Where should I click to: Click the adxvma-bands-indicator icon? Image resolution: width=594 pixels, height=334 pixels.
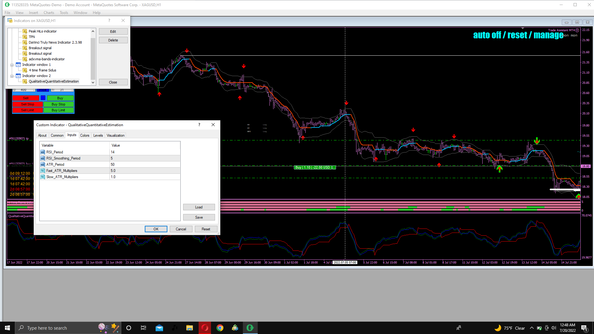click(x=25, y=59)
